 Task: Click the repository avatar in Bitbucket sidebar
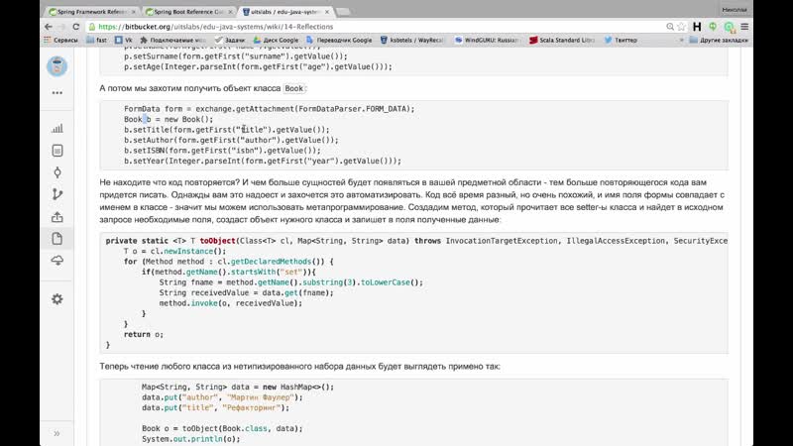click(x=57, y=66)
